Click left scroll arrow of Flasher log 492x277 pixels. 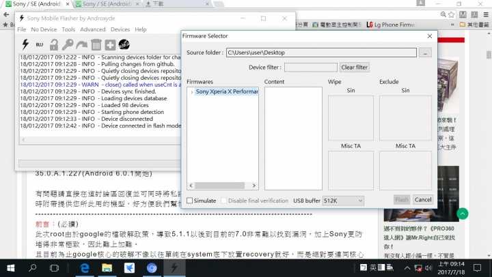[23, 140]
